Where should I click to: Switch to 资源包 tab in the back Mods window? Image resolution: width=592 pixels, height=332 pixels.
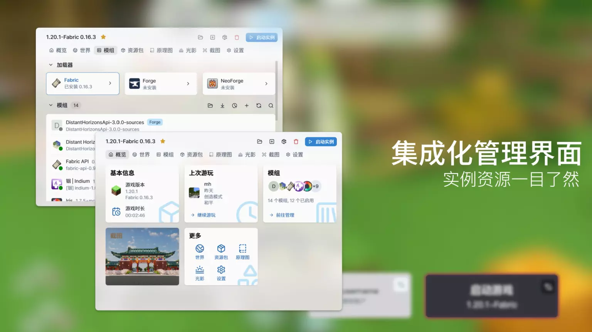(132, 50)
